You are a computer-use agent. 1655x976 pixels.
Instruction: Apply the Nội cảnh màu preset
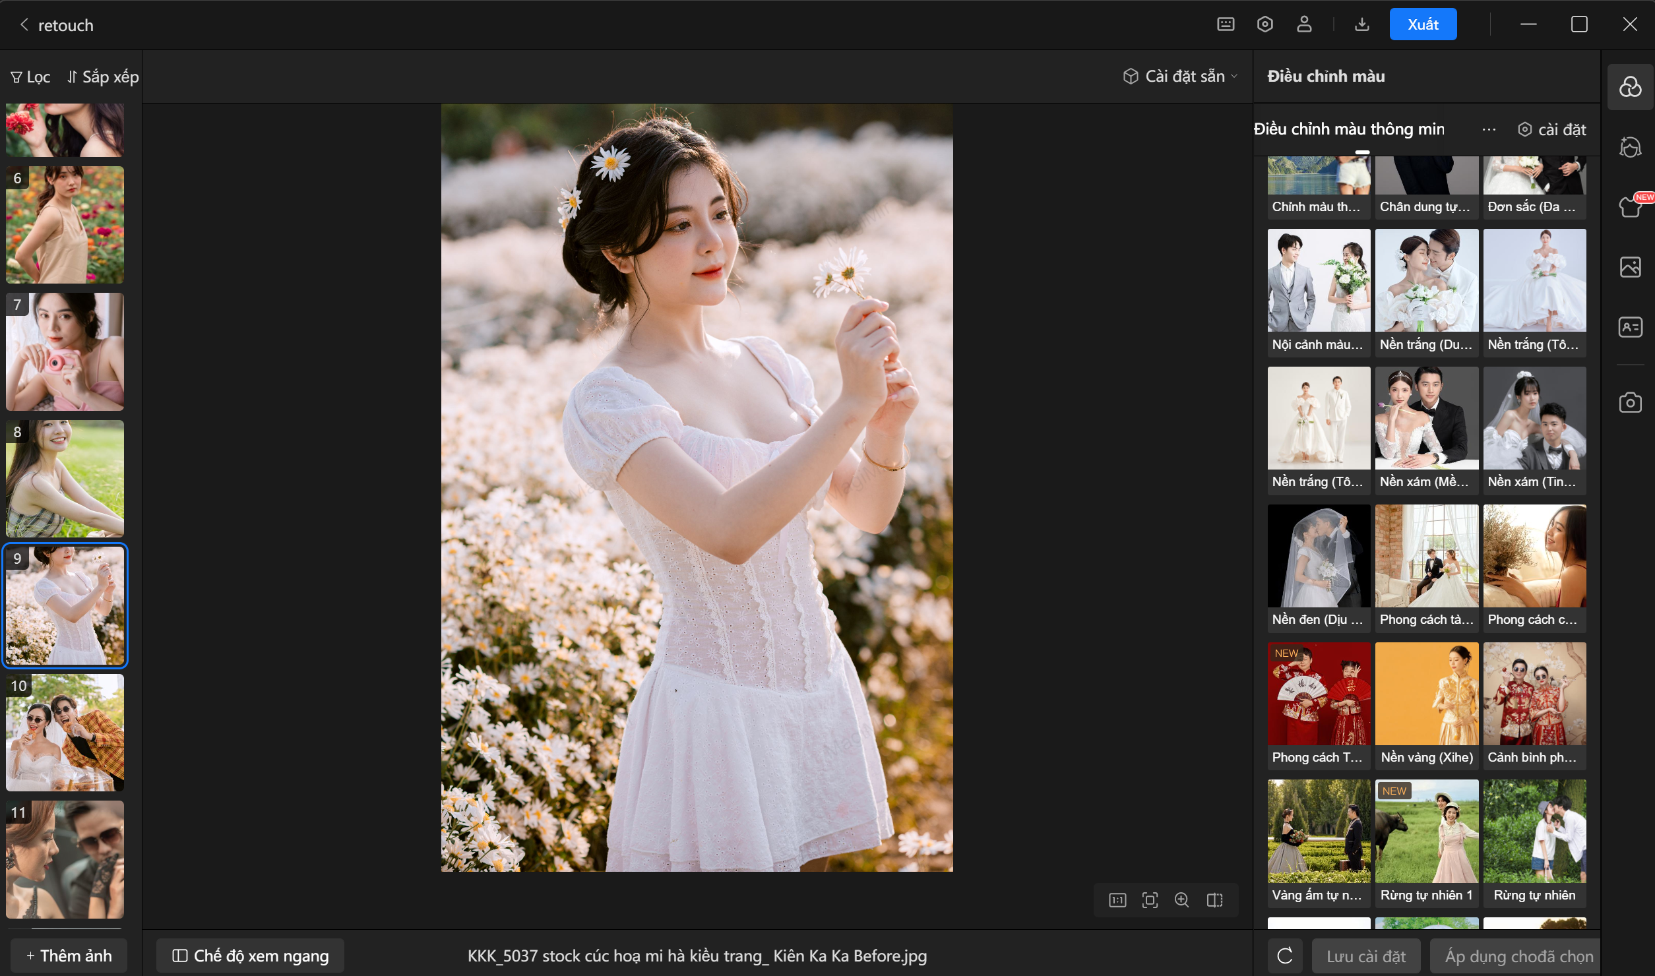[1319, 292]
